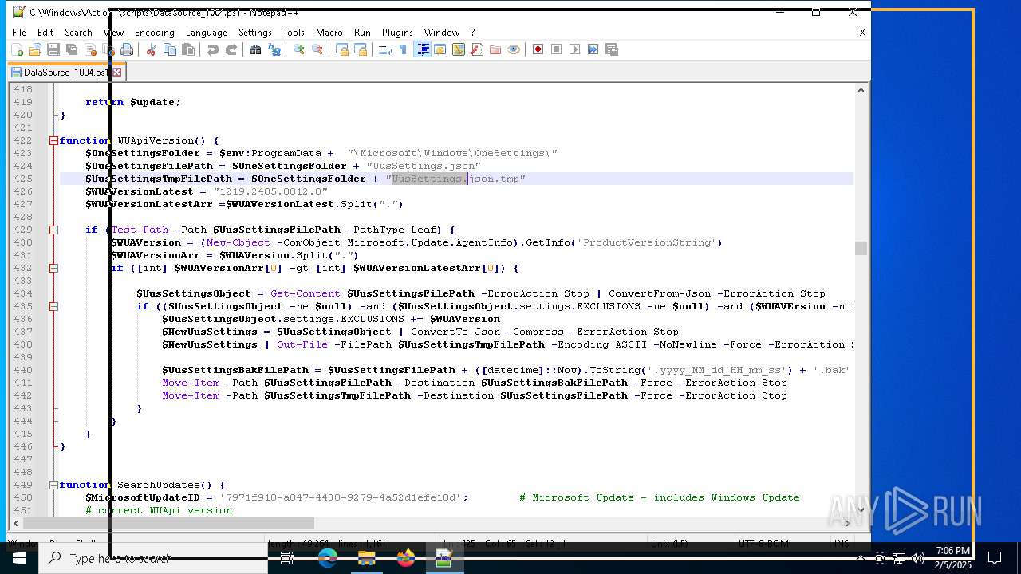Click the Redo arrow icon
The width and height of the screenshot is (1021, 574).
point(231,49)
